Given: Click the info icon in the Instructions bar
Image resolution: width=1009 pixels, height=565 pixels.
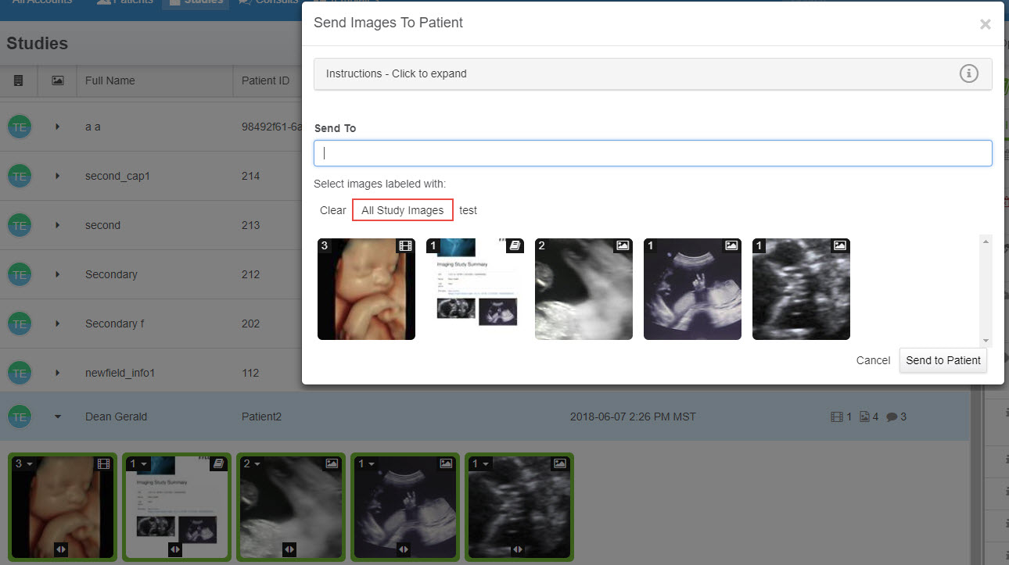Looking at the screenshot, I should pos(968,73).
